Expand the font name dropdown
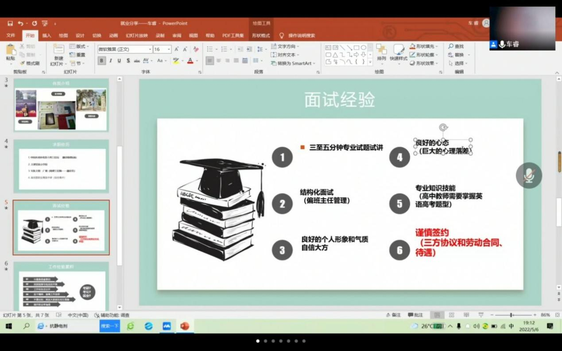The height and width of the screenshot is (351, 562). [x=150, y=50]
